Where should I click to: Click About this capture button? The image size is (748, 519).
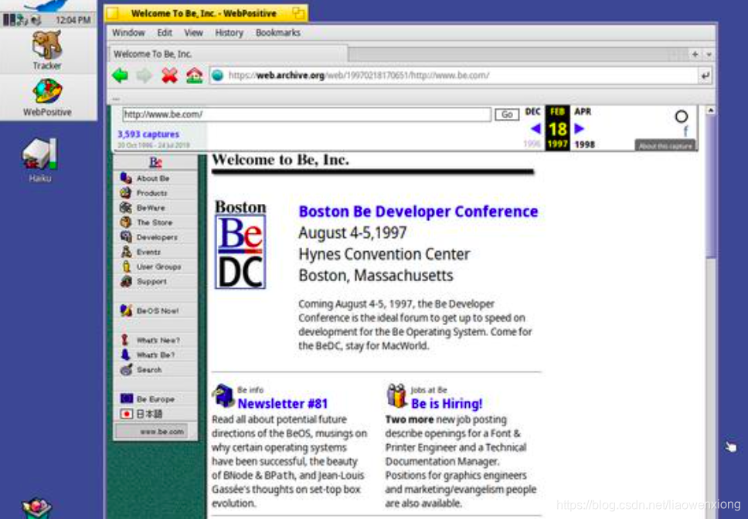click(x=665, y=145)
